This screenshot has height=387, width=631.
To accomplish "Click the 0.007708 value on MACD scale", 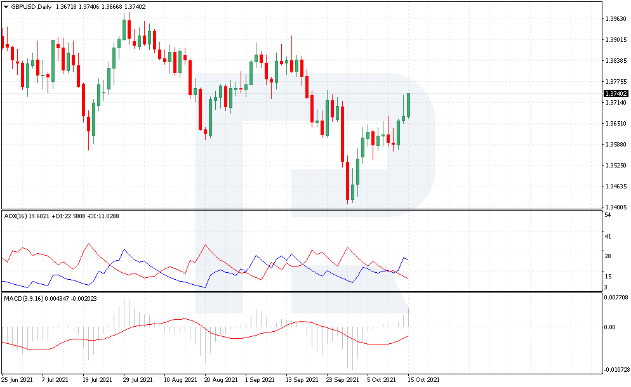I will click(x=614, y=297).
